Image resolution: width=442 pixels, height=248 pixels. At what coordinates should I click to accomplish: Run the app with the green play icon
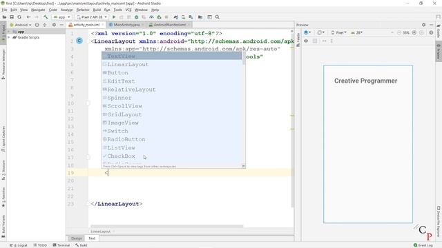tap(114, 17)
